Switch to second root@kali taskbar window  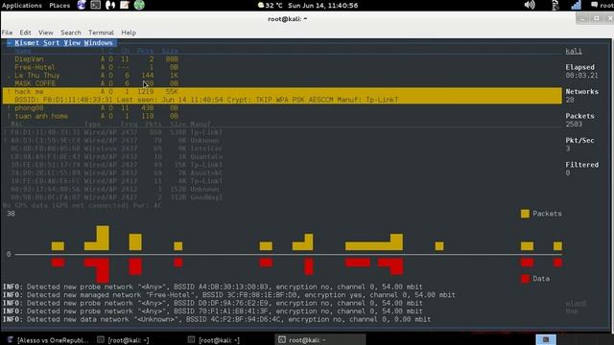coord(214,340)
